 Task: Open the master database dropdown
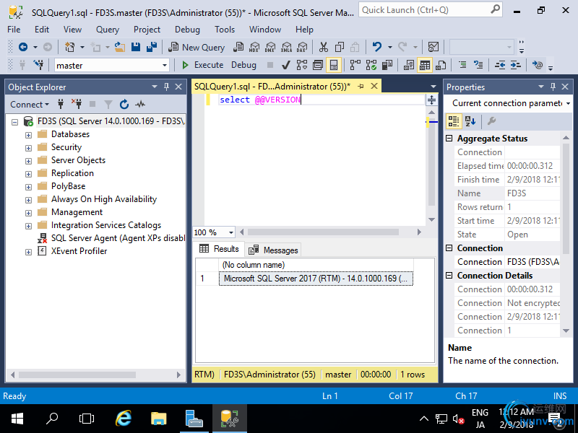click(165, 66)
